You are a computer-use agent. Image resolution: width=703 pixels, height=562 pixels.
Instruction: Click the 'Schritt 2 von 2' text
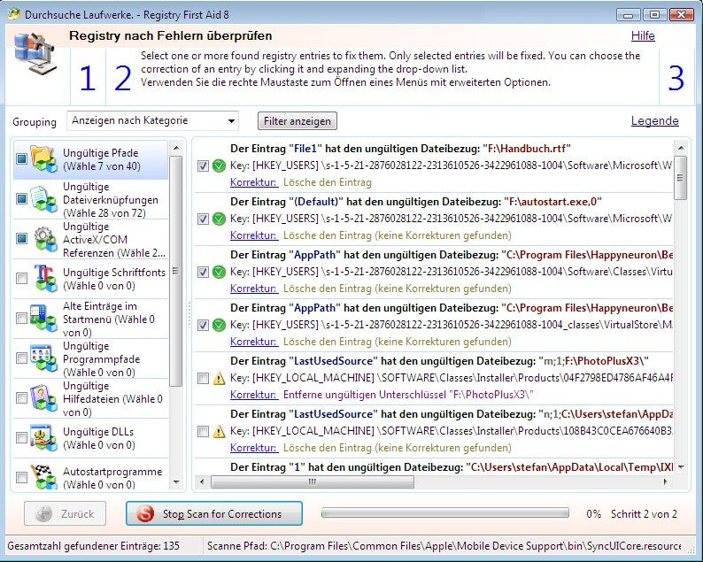pyautogui.click(x=644, y=513)
